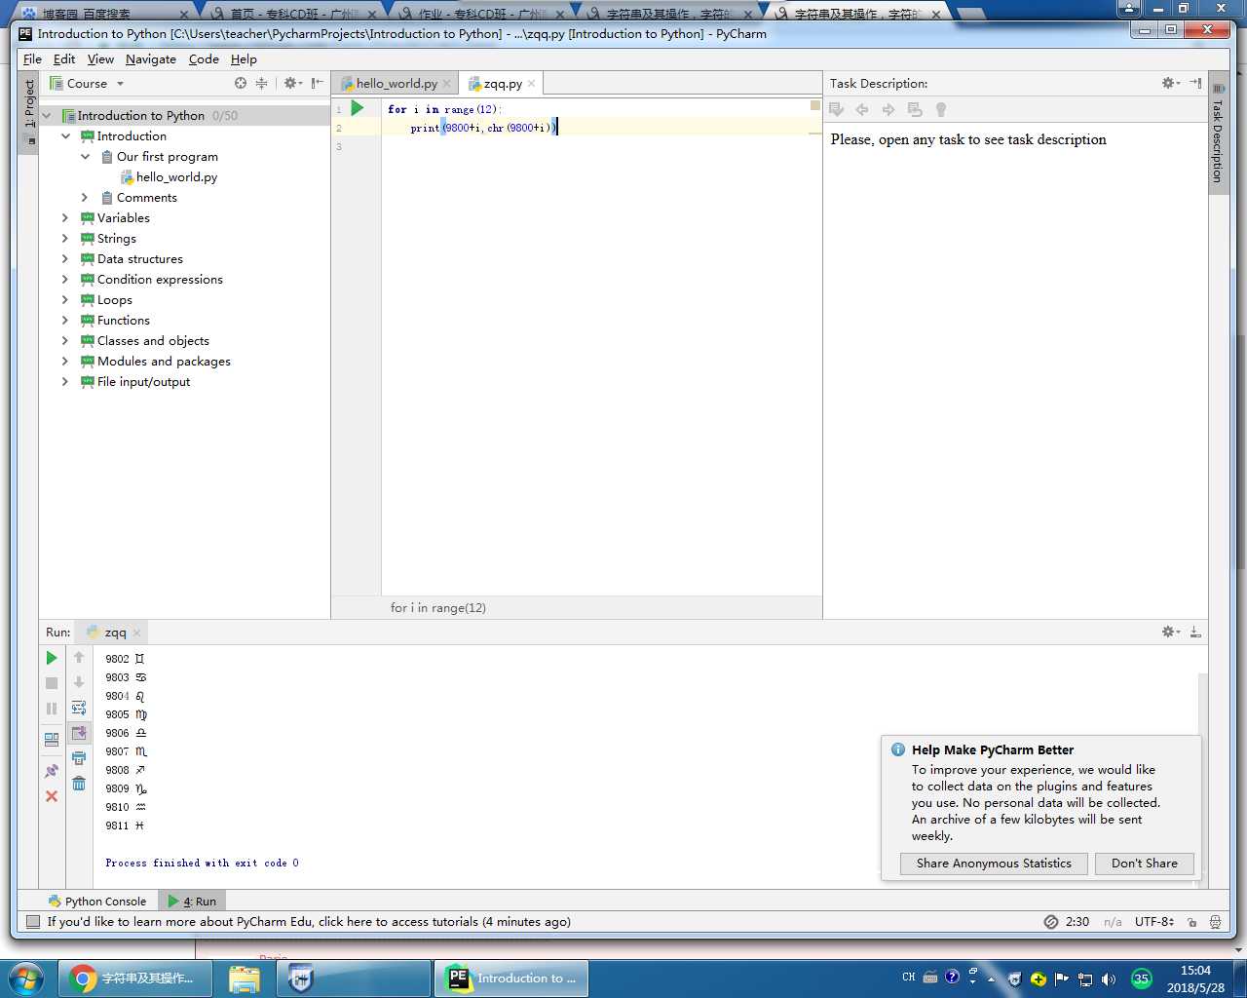Screen dimensions: 1247x998
Task: Open Chrome from the Windows taskbar
Action: tap(135, 979)
